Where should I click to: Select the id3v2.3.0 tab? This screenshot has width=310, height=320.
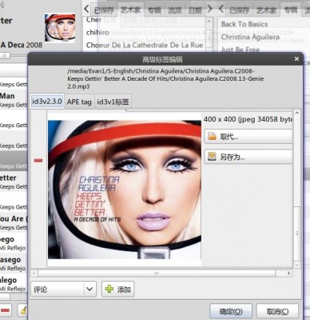(47, 102)
